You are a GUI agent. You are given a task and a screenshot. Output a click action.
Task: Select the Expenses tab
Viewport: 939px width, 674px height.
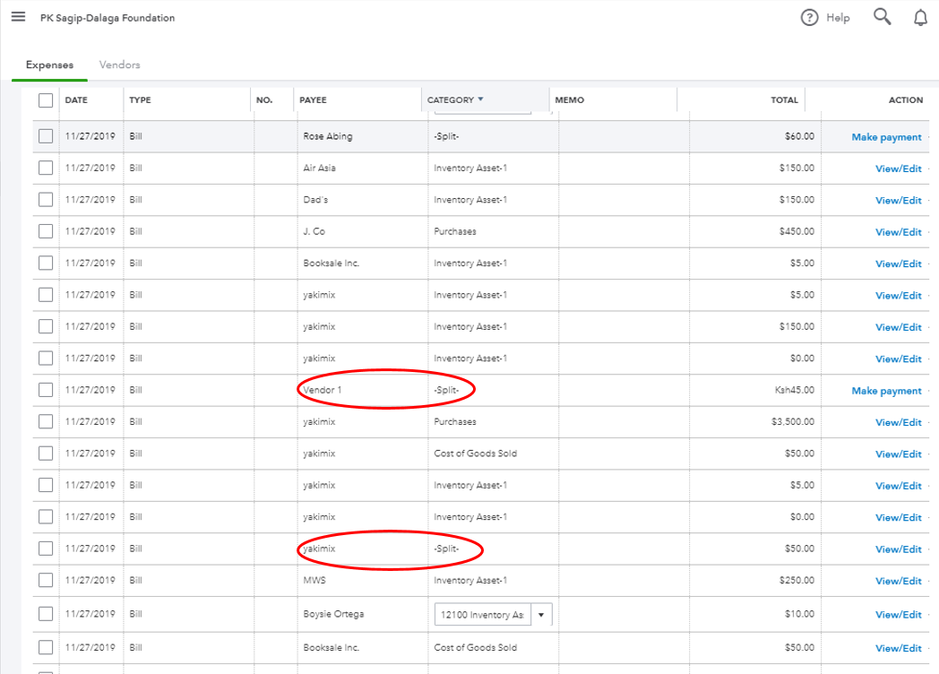click(x=49, y=65)
